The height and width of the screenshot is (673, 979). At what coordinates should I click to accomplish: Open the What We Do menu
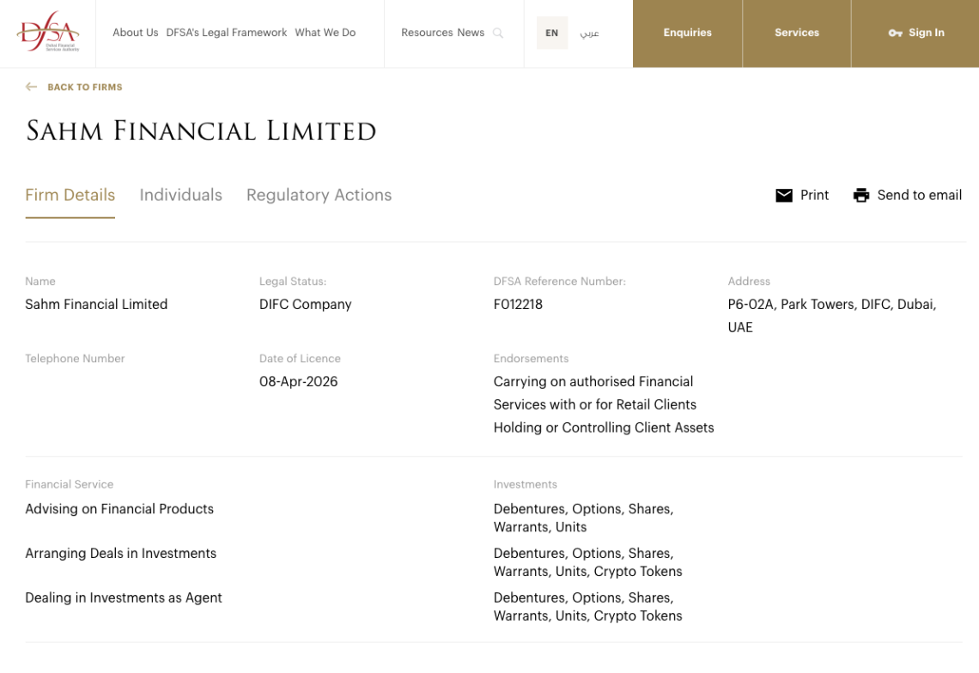pyautogui.click(x=325, y=33)
